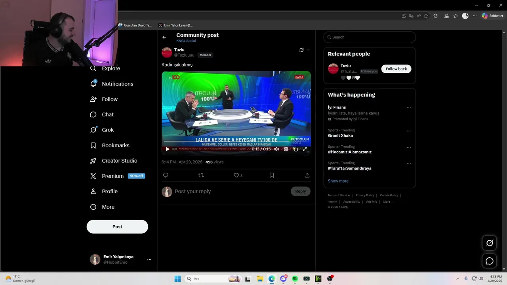Click Show more under What's happening

(x=338, y=181)
